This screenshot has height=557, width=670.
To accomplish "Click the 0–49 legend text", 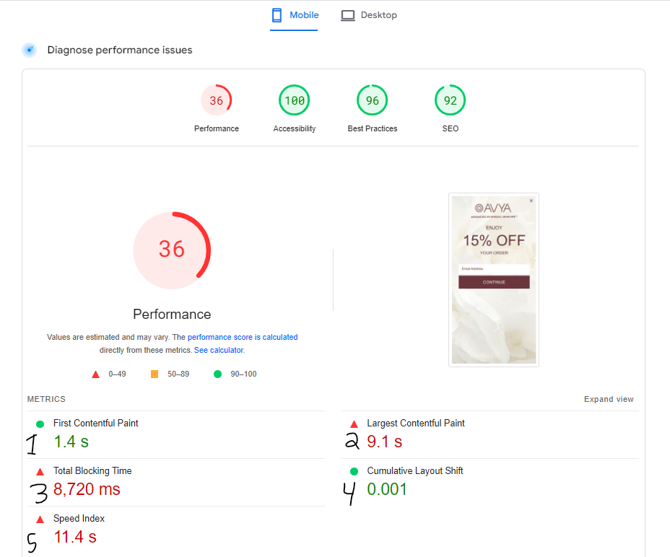I will [x=117, y=374].
